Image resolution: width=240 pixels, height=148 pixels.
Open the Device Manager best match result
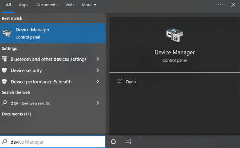click(x=53, y=33)
